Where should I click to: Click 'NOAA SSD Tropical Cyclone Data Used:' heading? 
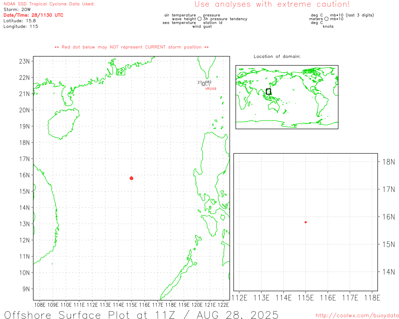[x=49, y=4]
